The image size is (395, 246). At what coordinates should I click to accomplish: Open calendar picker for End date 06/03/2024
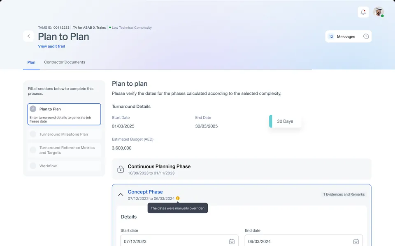(356, 241)
